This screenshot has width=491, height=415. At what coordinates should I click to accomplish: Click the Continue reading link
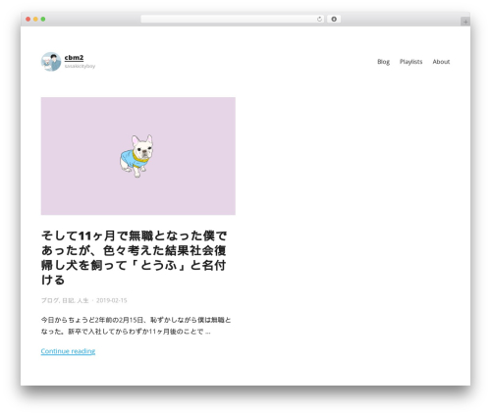(x=68, y=351)
